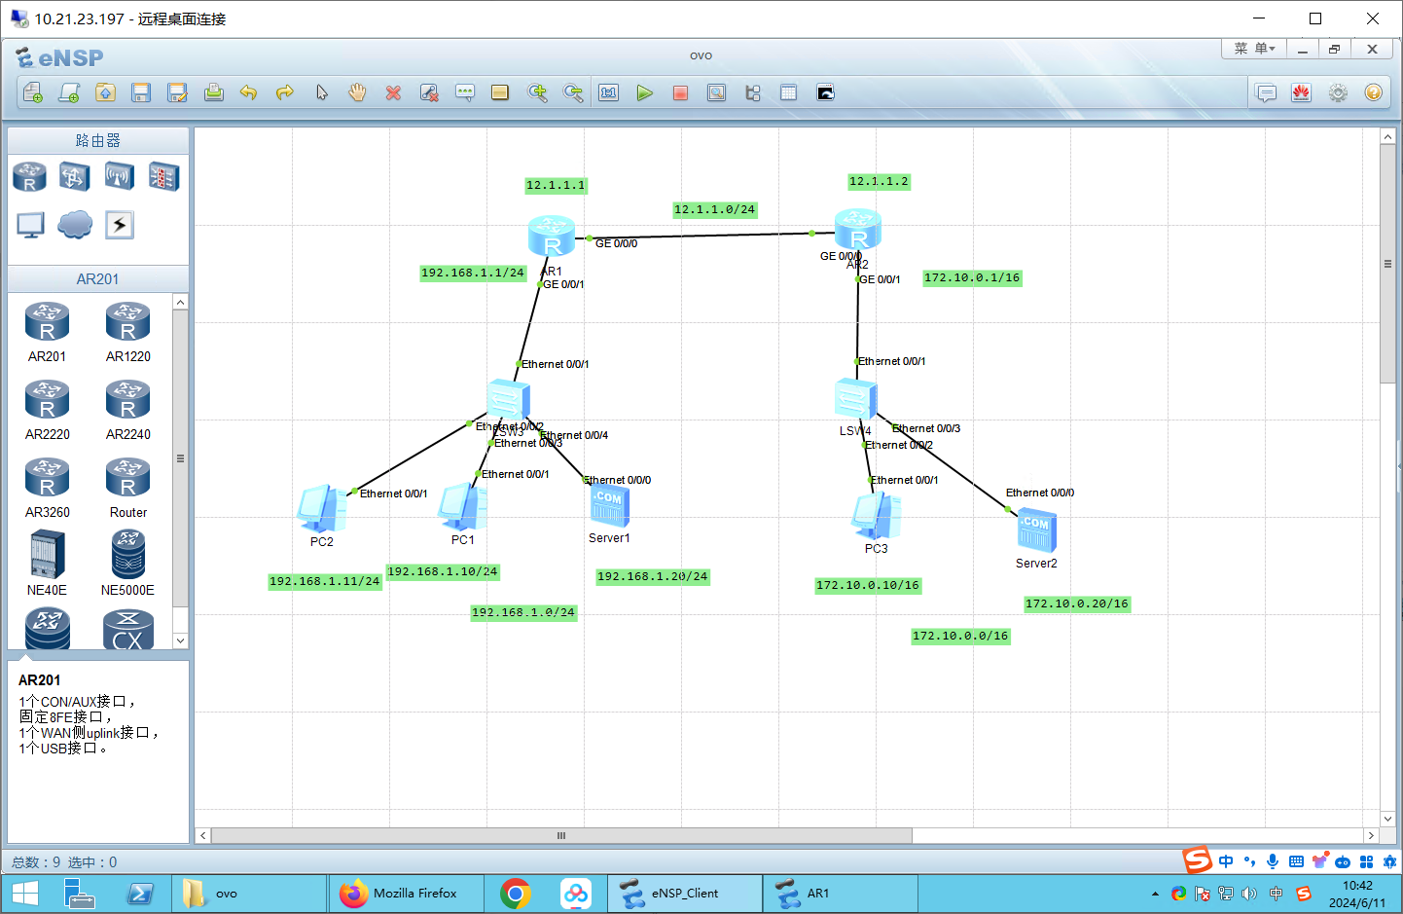Select the WLAN device category icon
Screen dimensions: 1403x914
119,177
